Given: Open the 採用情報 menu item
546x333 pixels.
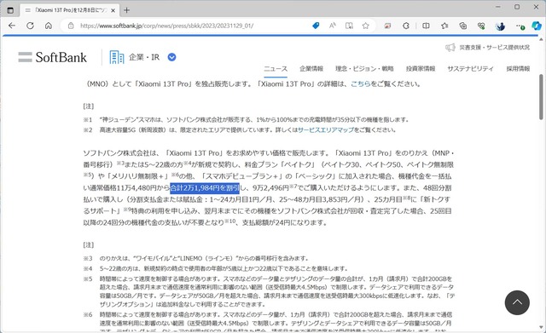Looking at the screenshot, I should [x=518, y=68].
